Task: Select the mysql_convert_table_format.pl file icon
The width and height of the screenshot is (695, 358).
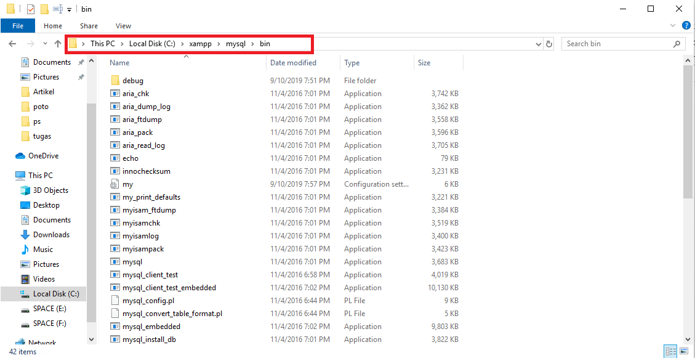Action: 115,313
